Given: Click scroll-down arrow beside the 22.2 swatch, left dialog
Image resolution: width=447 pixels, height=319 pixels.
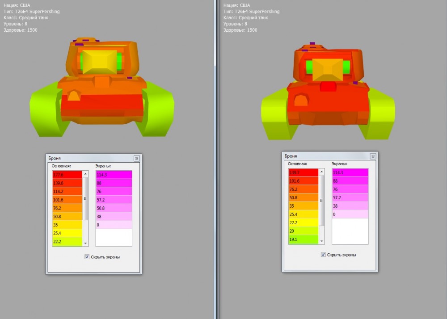Looking at the screenshot, I should click(85, 243).
